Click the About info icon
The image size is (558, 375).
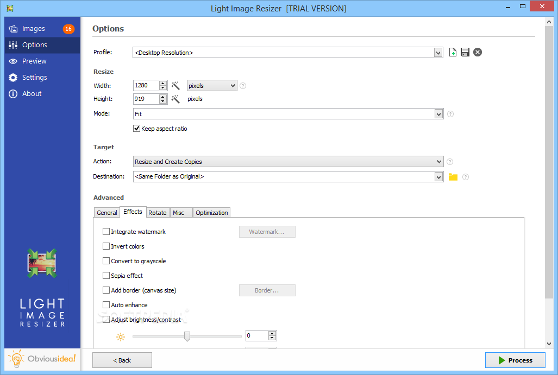click(x=13, y=94)
